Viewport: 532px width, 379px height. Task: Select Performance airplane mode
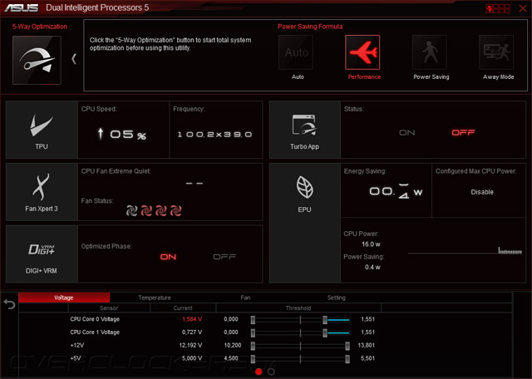pos(362,52)
